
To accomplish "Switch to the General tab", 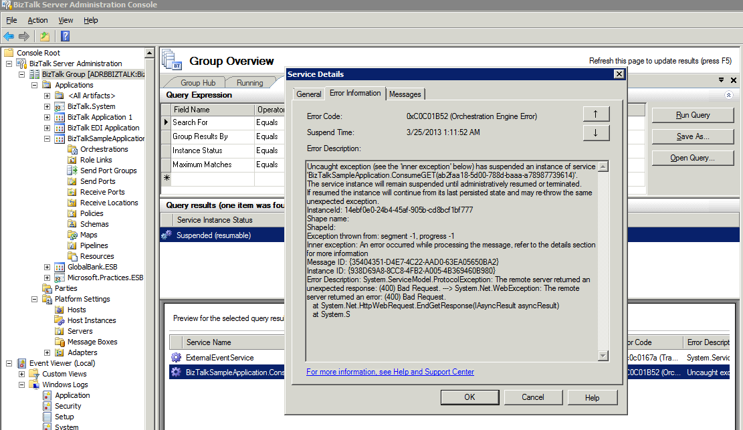I will click(308, 94).
